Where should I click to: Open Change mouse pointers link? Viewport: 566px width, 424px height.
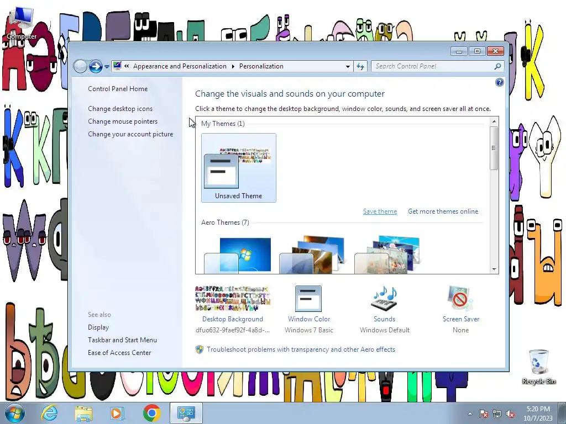123,121
